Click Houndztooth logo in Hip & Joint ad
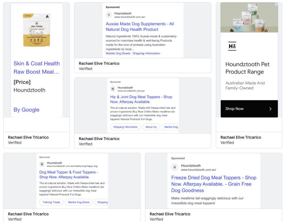The width and height of the screenshot is (285, 222). point(113,89)
